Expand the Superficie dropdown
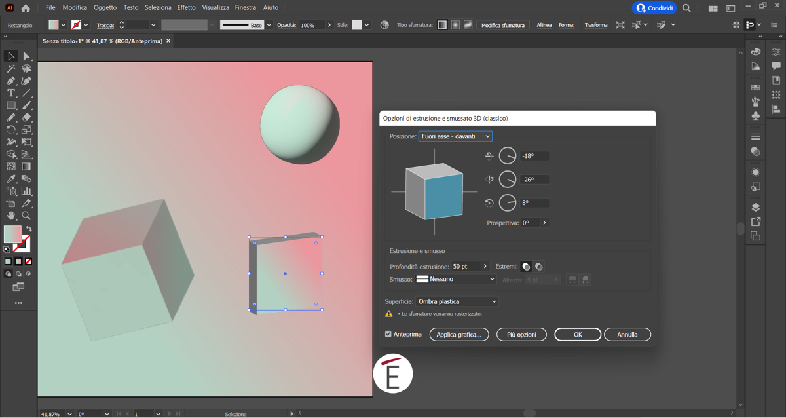The height and width of the screenshot is (418, 786). pos(457,301)
